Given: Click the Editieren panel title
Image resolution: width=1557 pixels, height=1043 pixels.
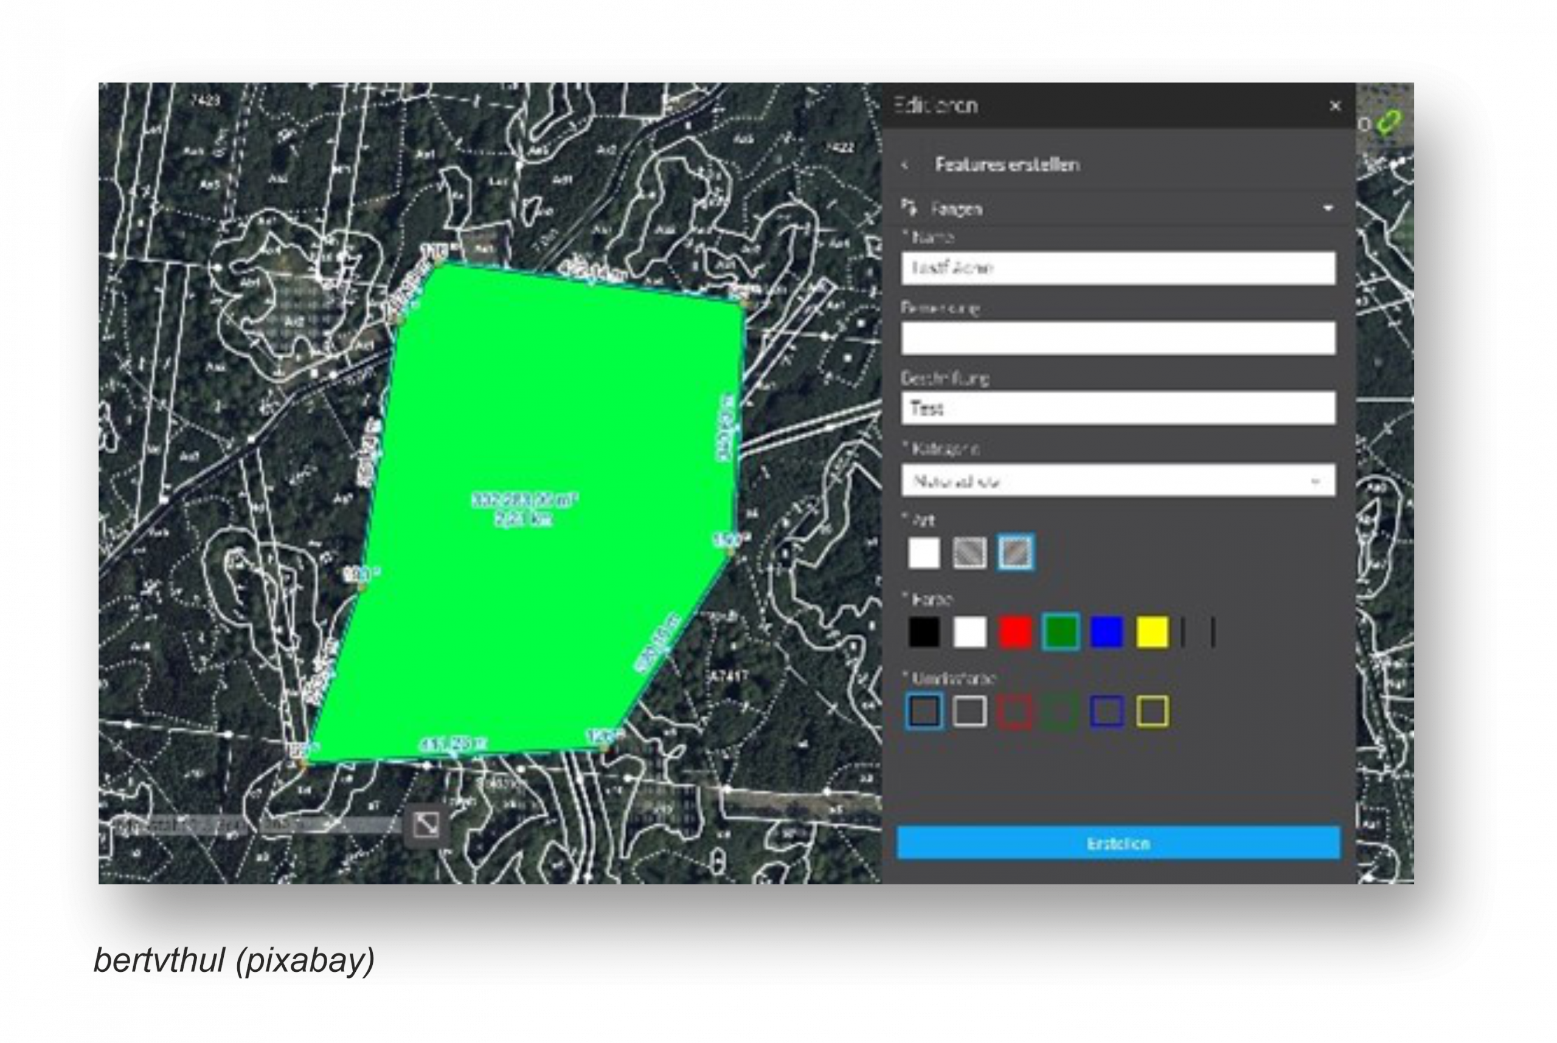Looking at the screenshot, I should [x=936, y=105].
